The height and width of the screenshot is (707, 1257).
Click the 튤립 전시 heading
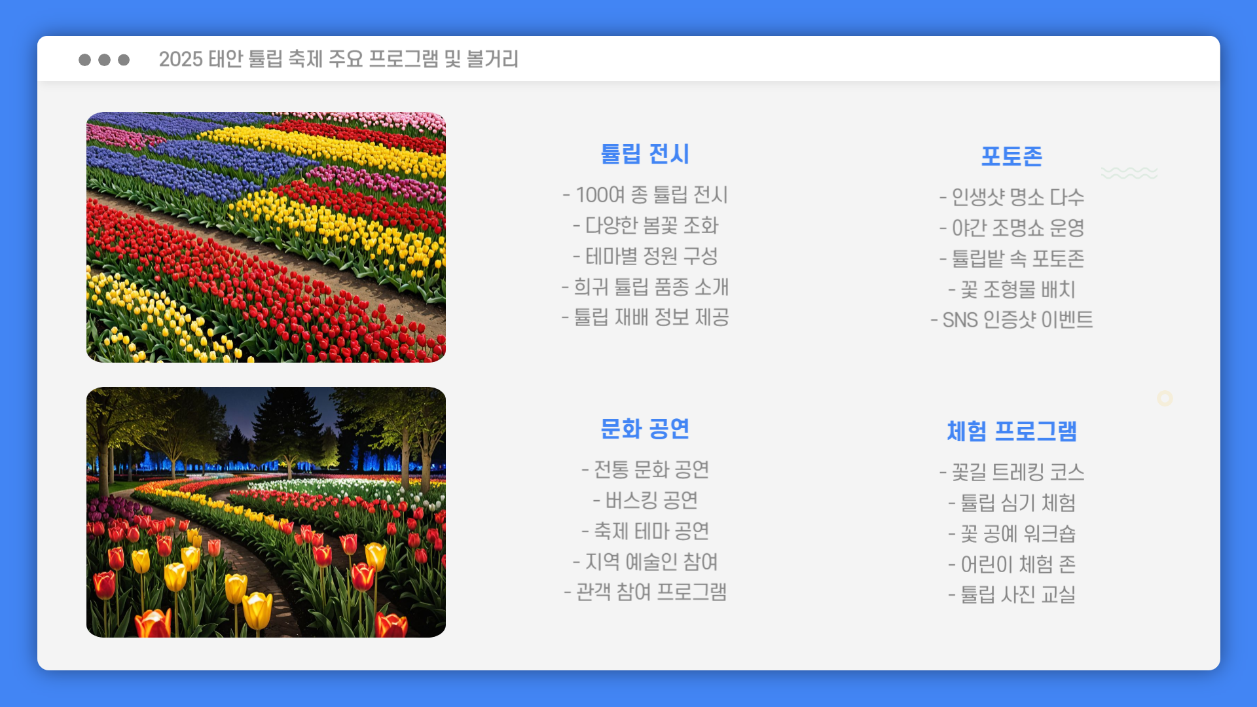645,154
